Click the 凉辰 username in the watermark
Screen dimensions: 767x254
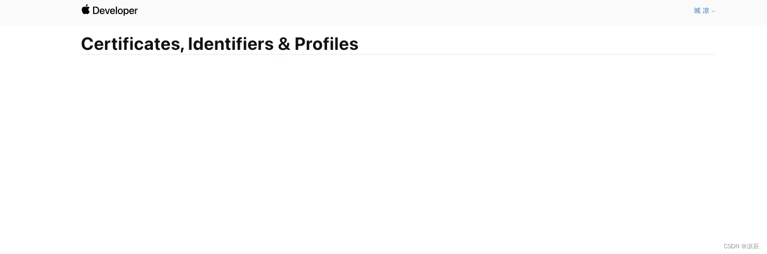tap(753, 246)
